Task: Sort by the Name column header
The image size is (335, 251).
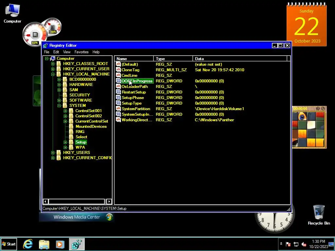Action: [134, 59]
